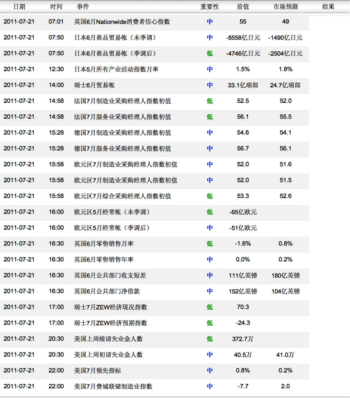Click forecast value 51.5
Image resolution: width=350 pixels, height=399 pixels.
286,180
